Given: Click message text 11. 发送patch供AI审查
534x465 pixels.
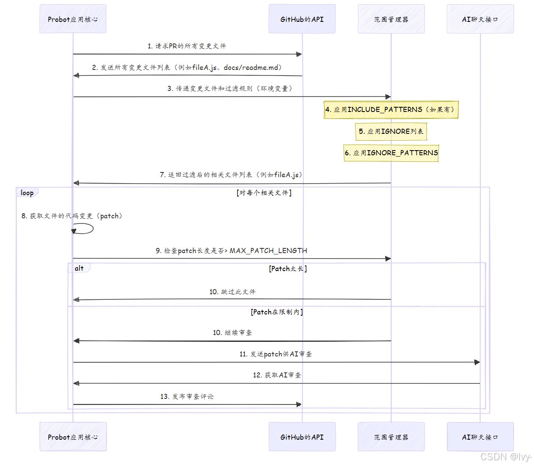Looking at the screenshot, I should (x=276, y=354).
